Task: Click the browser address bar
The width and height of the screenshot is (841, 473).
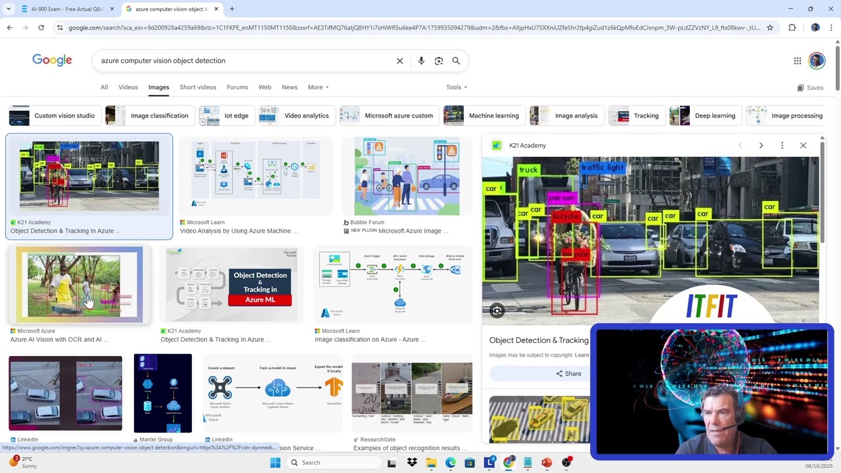Action: point(414,28)
